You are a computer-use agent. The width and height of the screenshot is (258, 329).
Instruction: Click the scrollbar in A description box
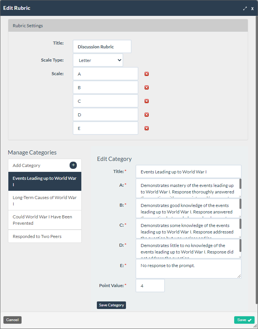point(240,184)
